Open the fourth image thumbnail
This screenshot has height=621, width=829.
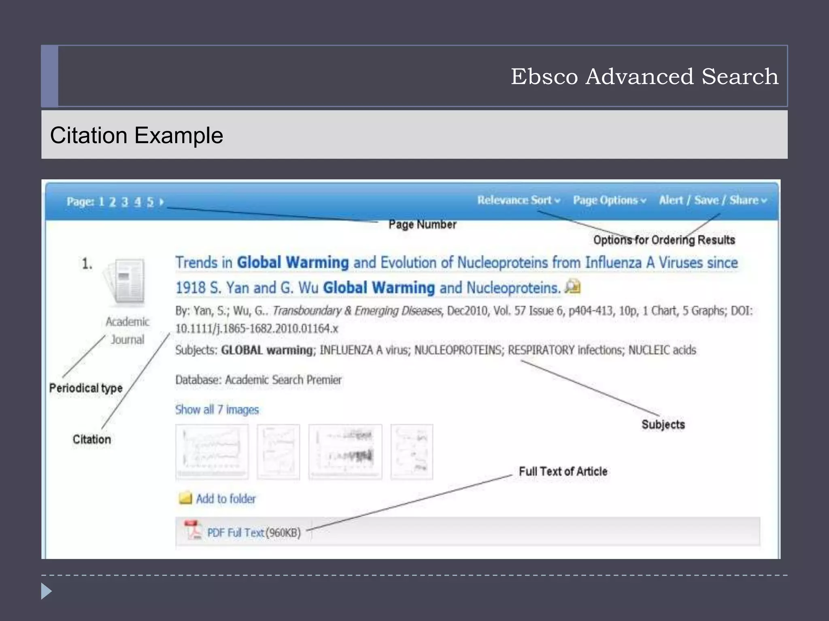(x=412, y=452)
